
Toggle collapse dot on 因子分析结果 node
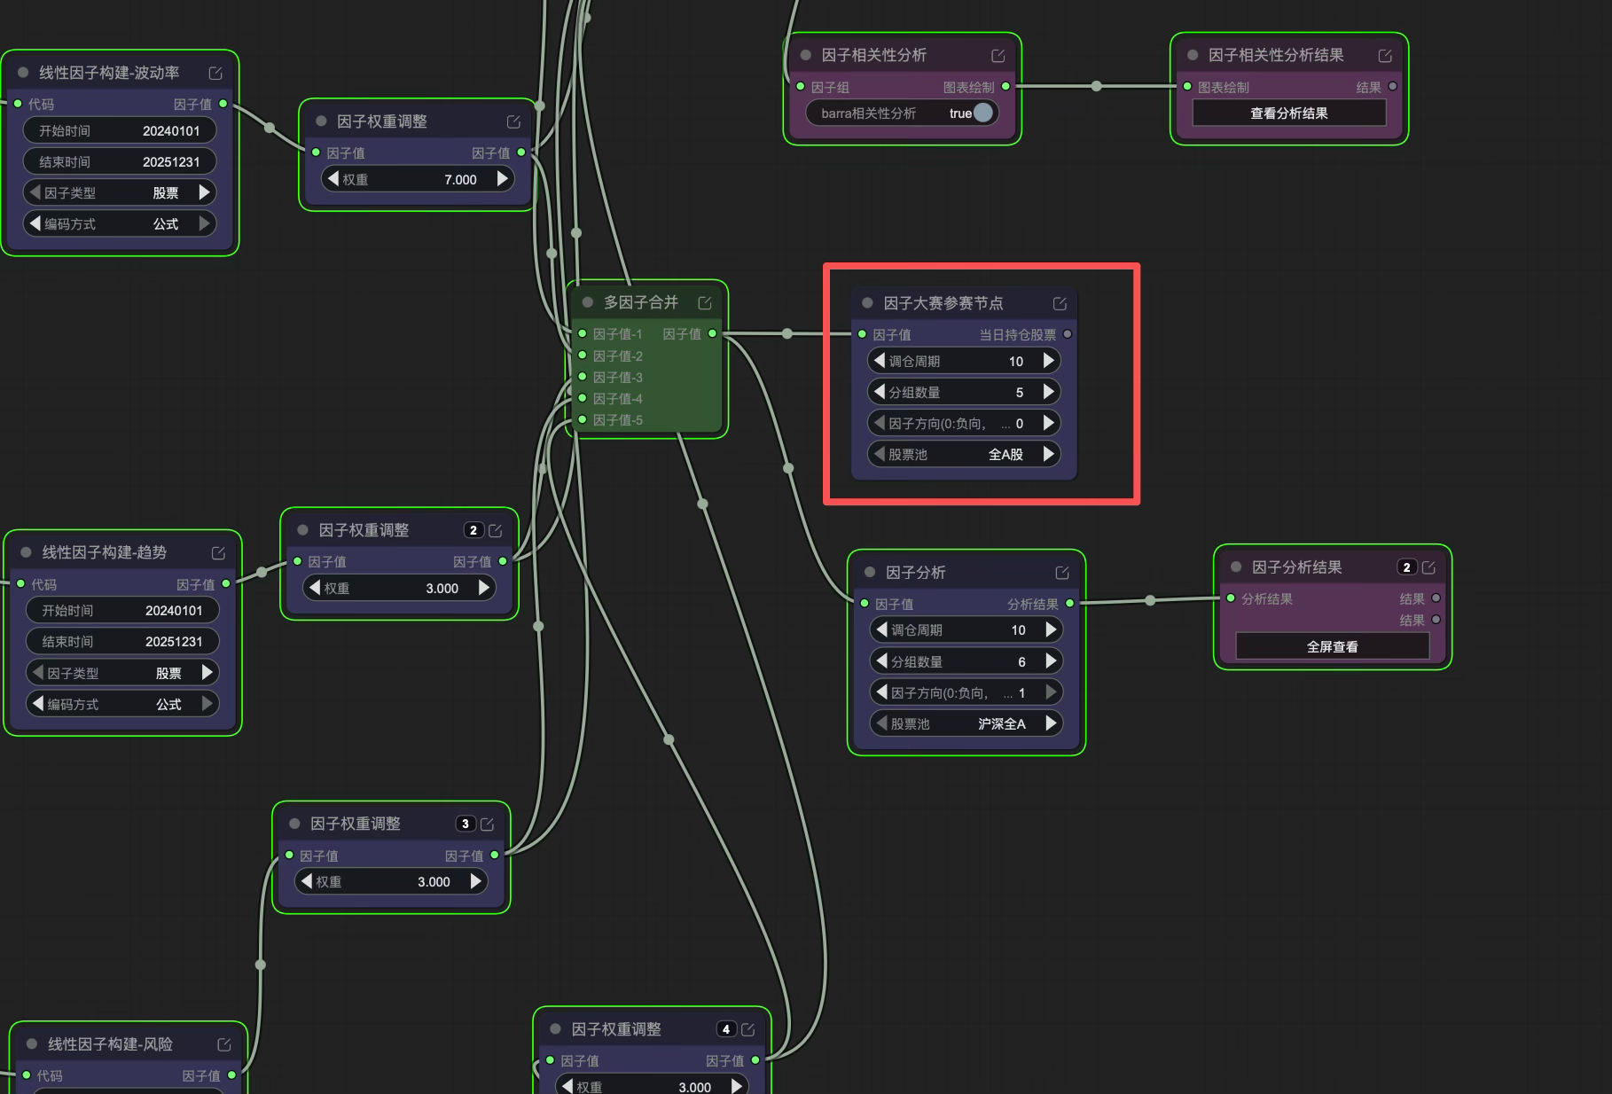pos(1235,567)
